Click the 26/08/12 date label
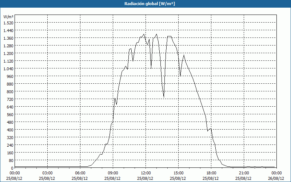This screenshot has height=182, width=291. coord(276,178)
